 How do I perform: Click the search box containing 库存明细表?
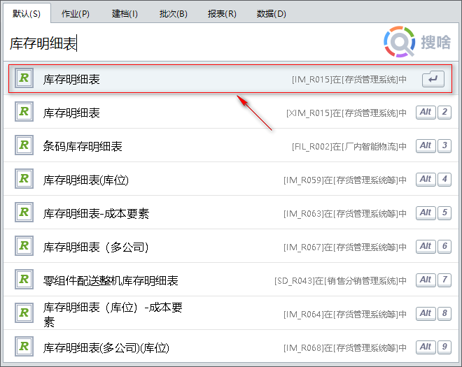(192, 43)
